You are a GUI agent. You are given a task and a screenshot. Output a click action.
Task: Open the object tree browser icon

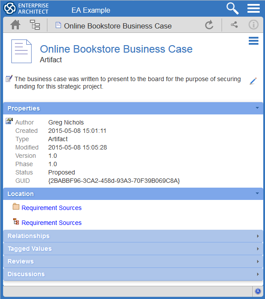point(35,25)
